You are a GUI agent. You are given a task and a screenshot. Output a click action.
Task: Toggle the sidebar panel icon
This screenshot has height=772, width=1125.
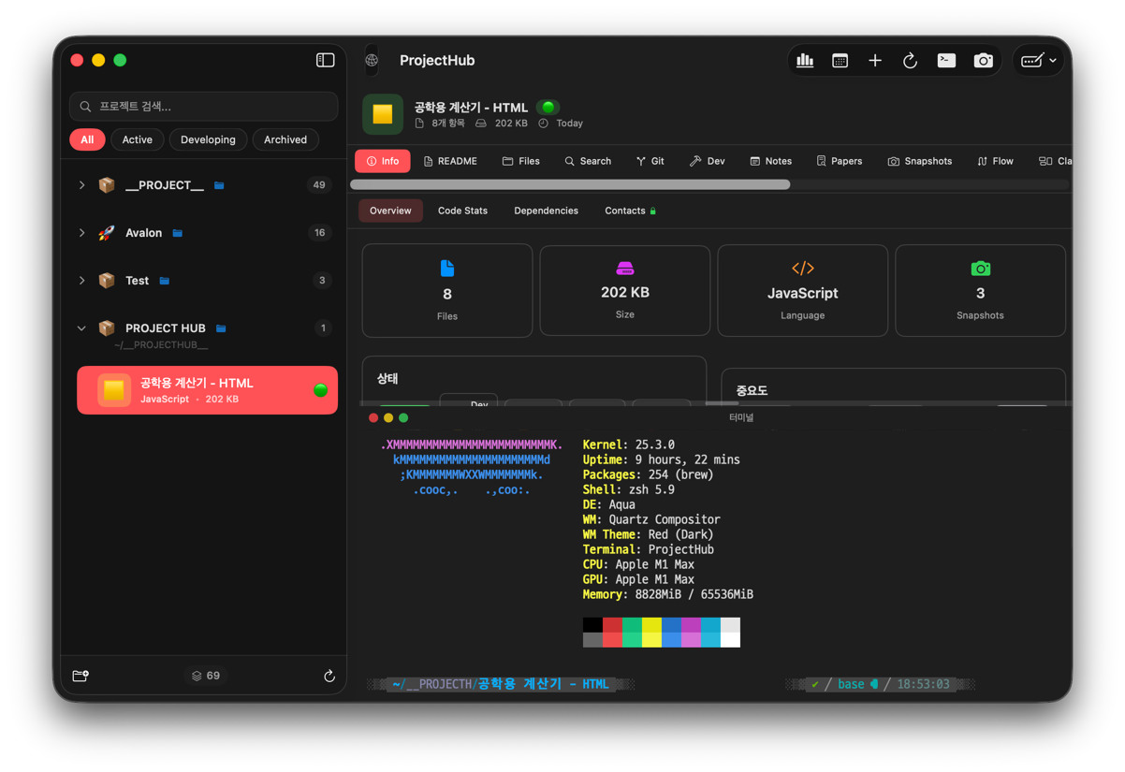pyautogui.click(x=325, y=60)
